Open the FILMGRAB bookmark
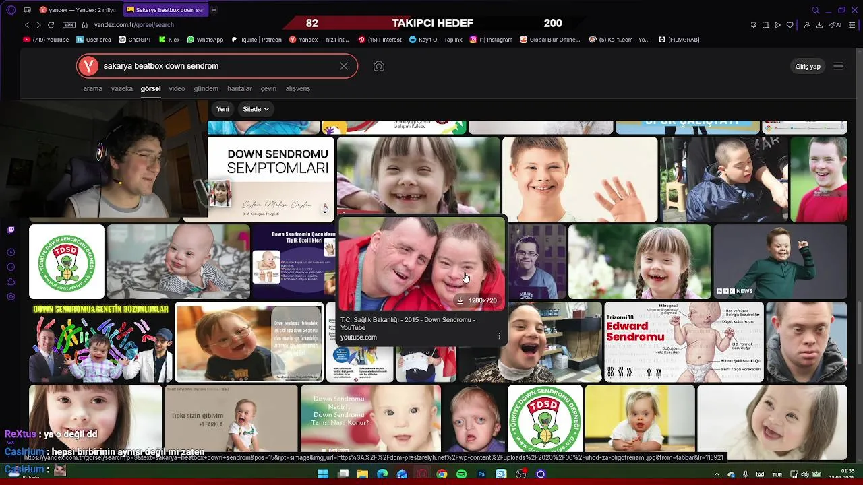Screen dimensions: 863x485 [679, 40]
